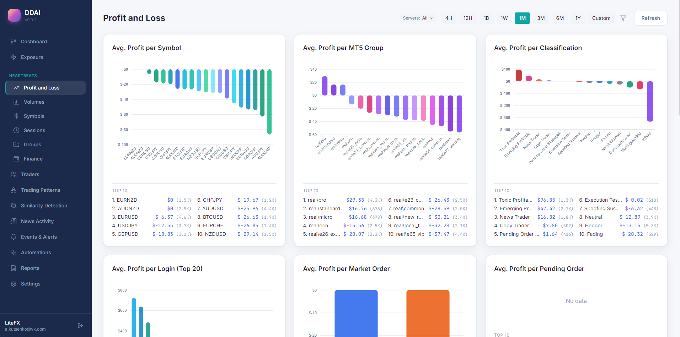Click the Settings gear icon
Viewport: 680px width, 337px height.
(14, 284)
